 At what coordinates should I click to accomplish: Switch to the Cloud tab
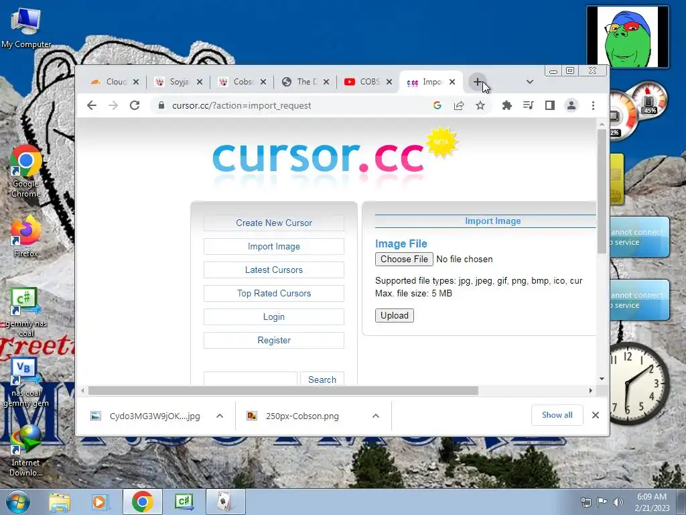point(114,82)
